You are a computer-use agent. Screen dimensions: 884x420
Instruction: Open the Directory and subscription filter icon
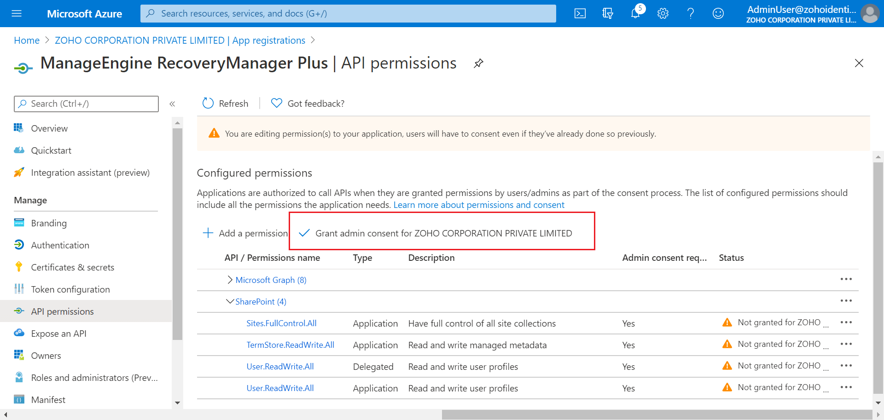pos(608,13)
